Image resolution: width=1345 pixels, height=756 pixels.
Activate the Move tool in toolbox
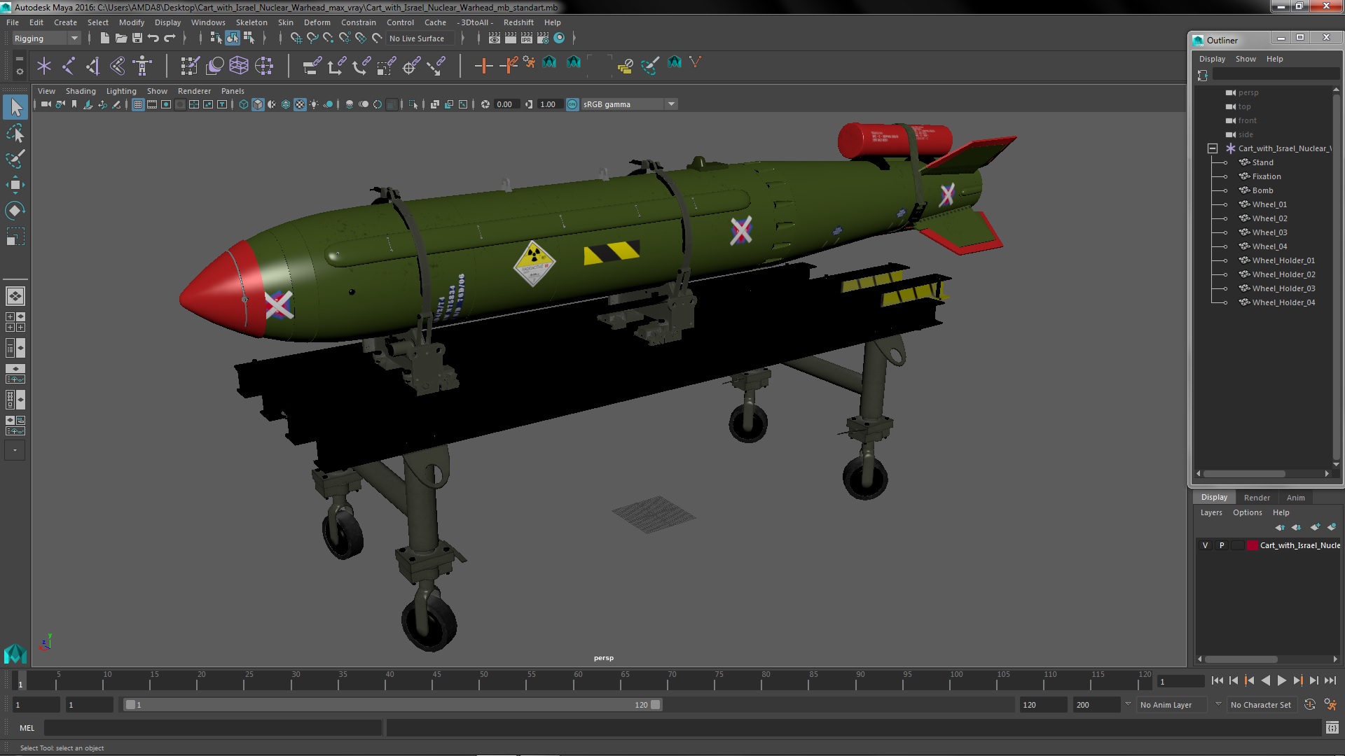click(x=15, y=185)
